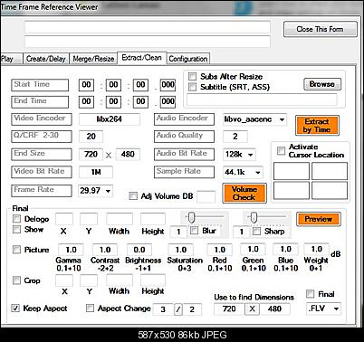Click the Brightness value field 0.0
364x342 pixels.
(x=139, y=250)
